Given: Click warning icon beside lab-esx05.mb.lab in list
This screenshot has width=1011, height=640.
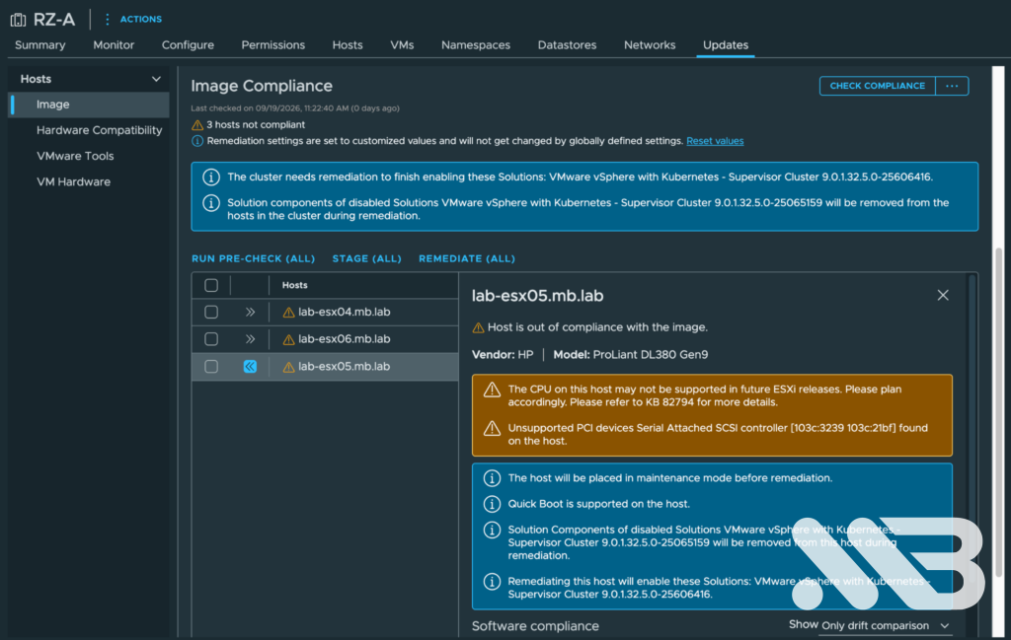Looking at the screenshot, I should coord(288,367).
